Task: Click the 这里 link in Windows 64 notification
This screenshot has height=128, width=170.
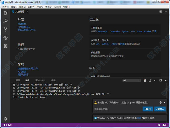Action: click(139, 118)
